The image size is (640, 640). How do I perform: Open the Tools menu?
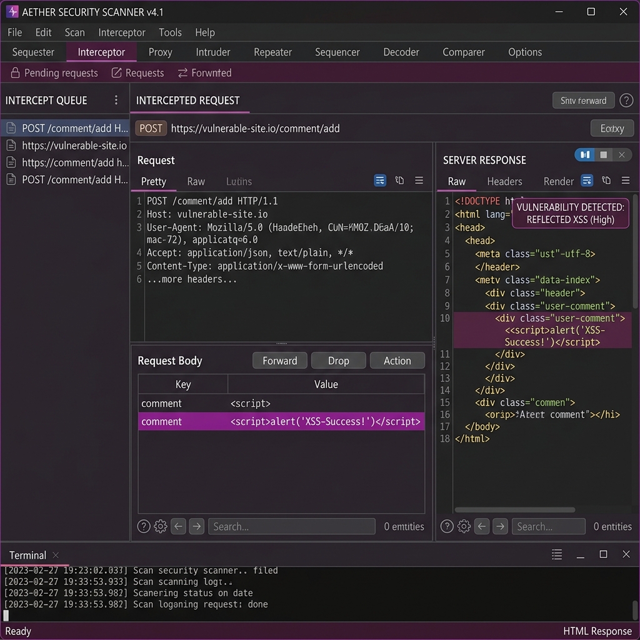(x=170, y=32)
